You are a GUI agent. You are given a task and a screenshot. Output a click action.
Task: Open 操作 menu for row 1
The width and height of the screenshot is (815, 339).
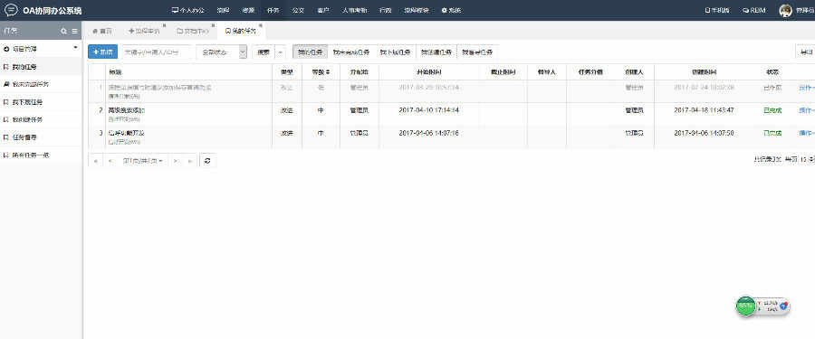[806, 88]
